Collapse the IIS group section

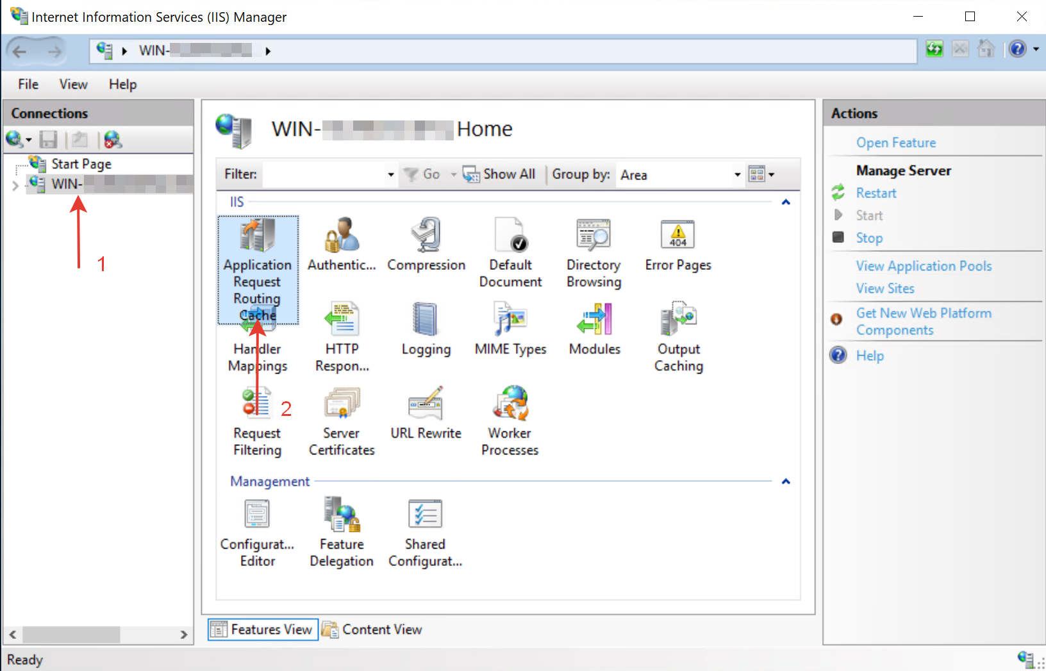[786, 202]
